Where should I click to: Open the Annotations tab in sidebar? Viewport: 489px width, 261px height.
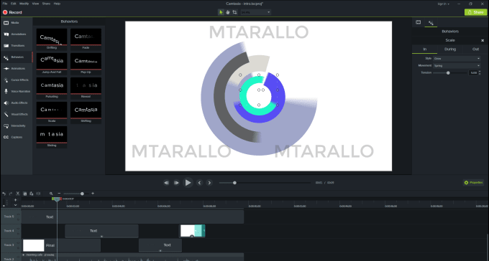coord(17,34)
